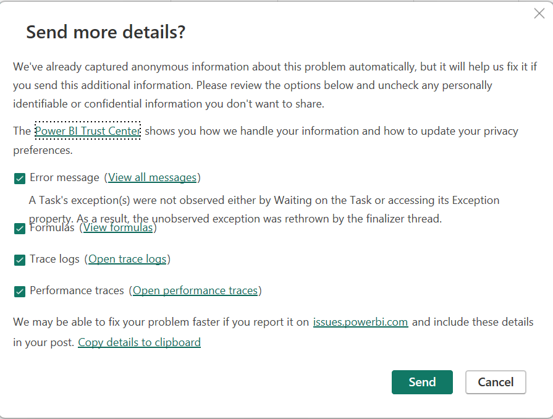Close the Send more details dialog
The image size is (553, 419).
(x=539, y=14)
